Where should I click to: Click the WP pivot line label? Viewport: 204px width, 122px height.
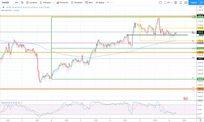click(x=193, y=58)
